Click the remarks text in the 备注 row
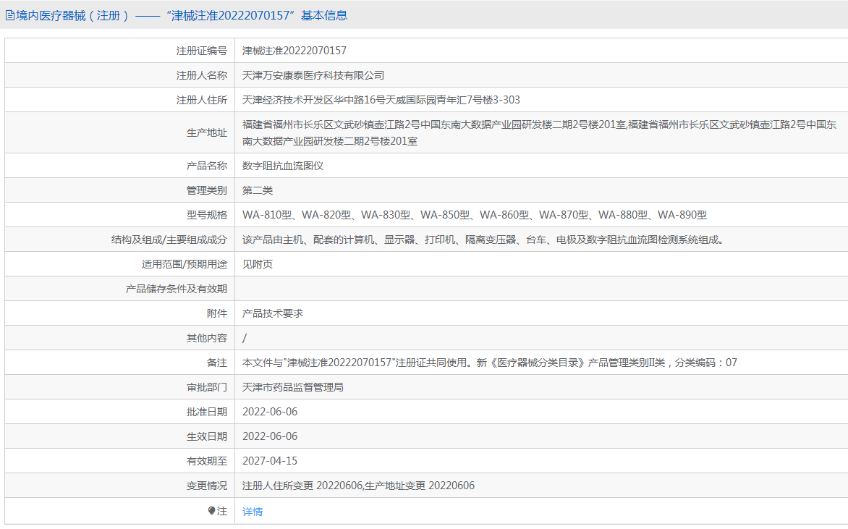Screen dimensions: 848x529 489,363
